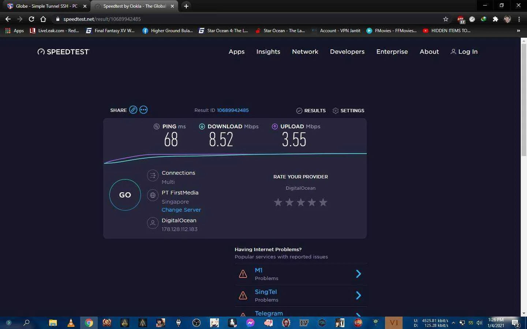Open FMovies bookmark

[x=392, y=31]
